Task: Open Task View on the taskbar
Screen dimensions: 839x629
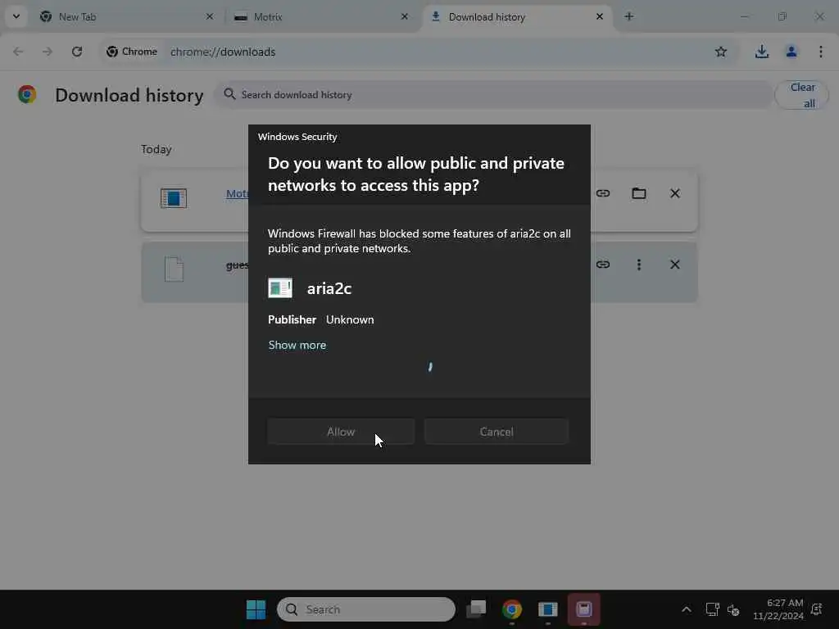Action: coord(476,609)
